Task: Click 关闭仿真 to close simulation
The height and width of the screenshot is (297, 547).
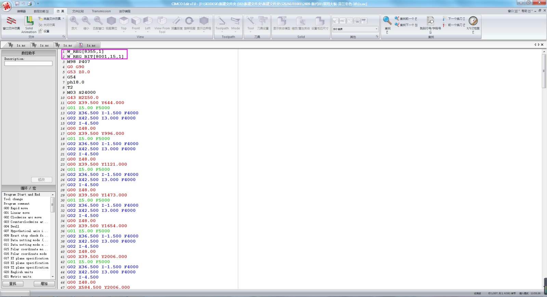Action: (47, 25)
